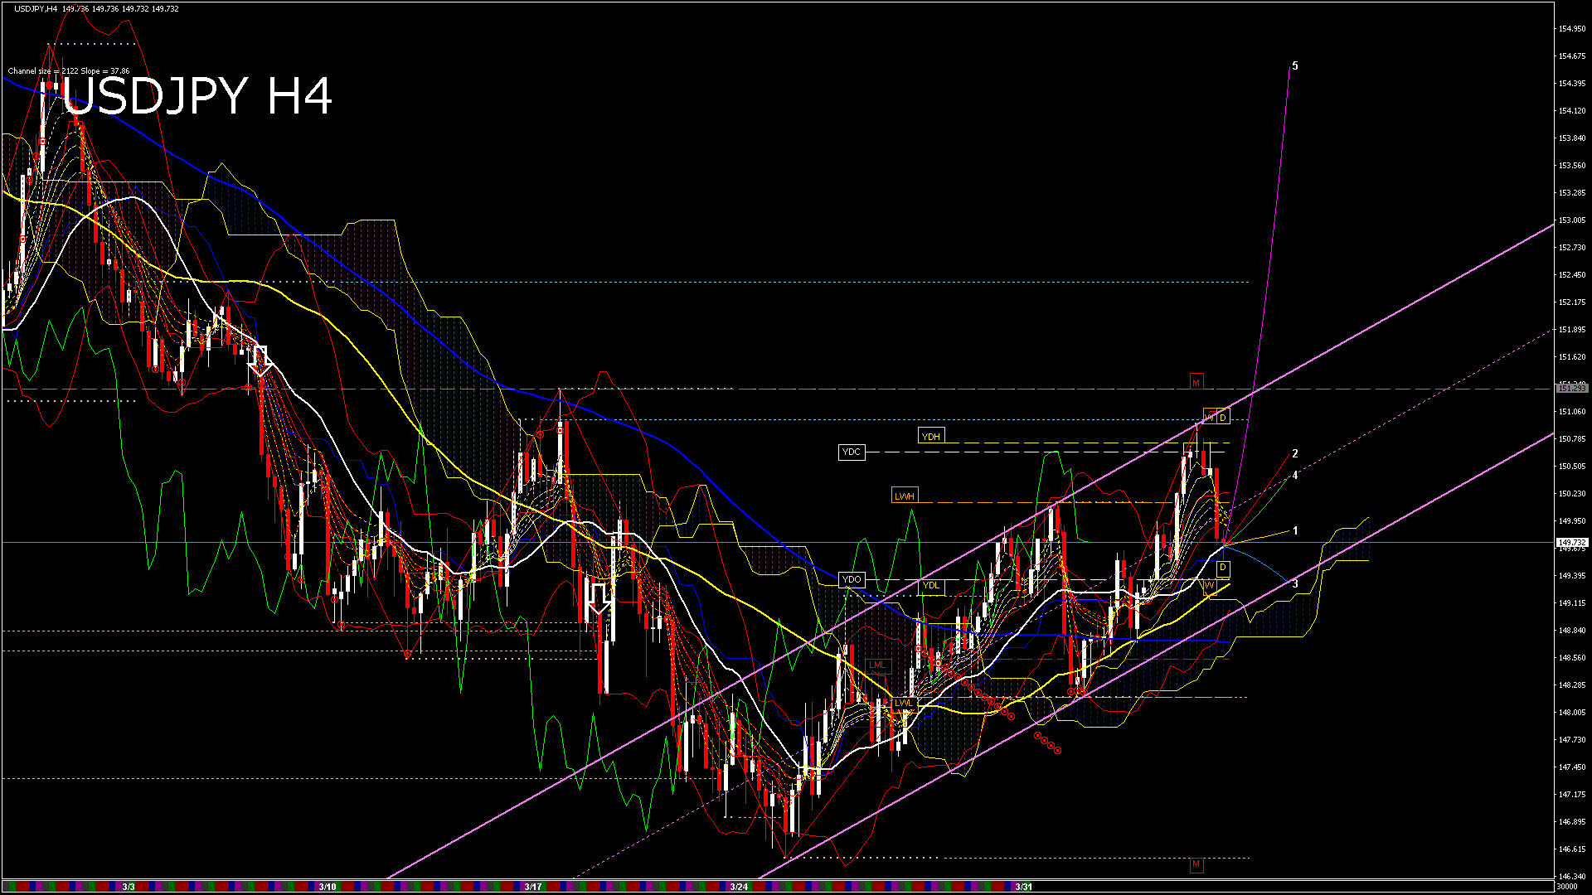Screen dimensions: 1592x895
Task: Click the 3/31 date on time axis
Action: tap(1024, 887)
